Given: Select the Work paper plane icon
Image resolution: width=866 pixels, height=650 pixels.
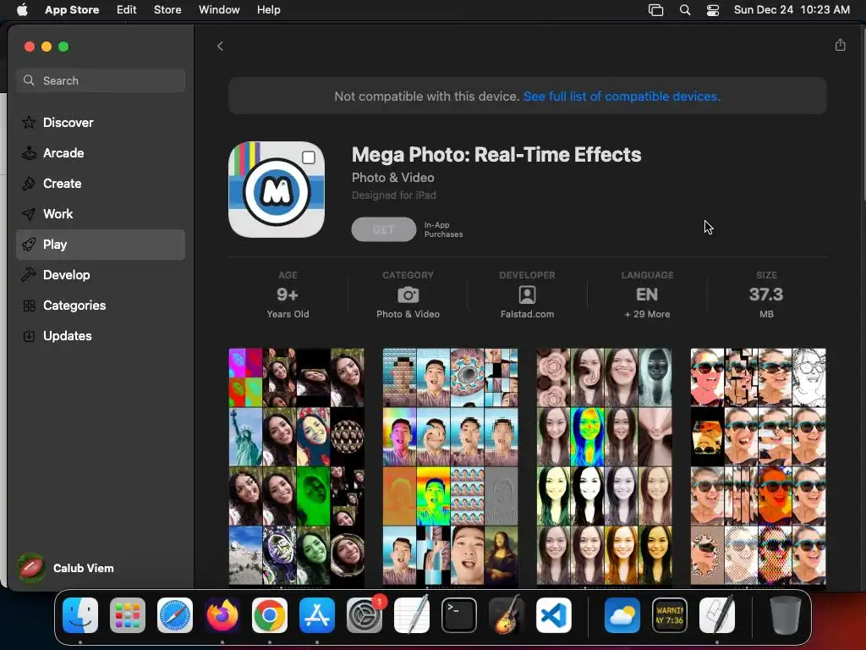Looking at the screenshot, I should tap(29, 214).
